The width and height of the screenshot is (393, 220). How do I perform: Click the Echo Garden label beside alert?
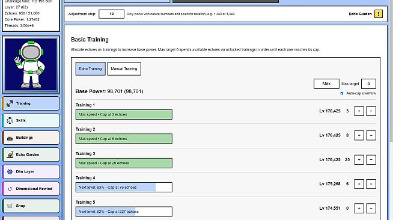[360, 14]
